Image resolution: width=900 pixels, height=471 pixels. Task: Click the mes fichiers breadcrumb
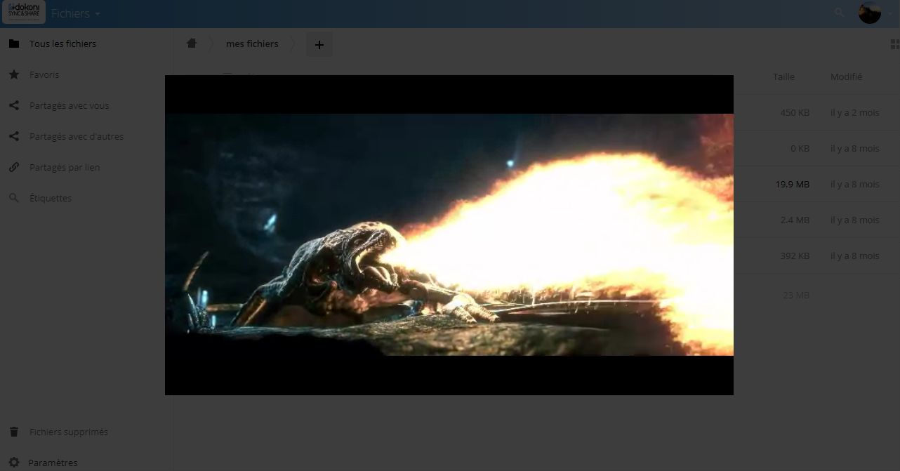point(252,44)
